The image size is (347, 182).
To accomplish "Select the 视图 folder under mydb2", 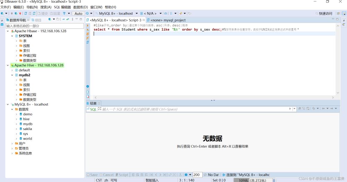I will 26,85.
